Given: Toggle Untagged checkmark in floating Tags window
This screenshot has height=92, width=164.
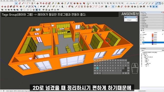Looking at the screenshot, I should 126,20.
